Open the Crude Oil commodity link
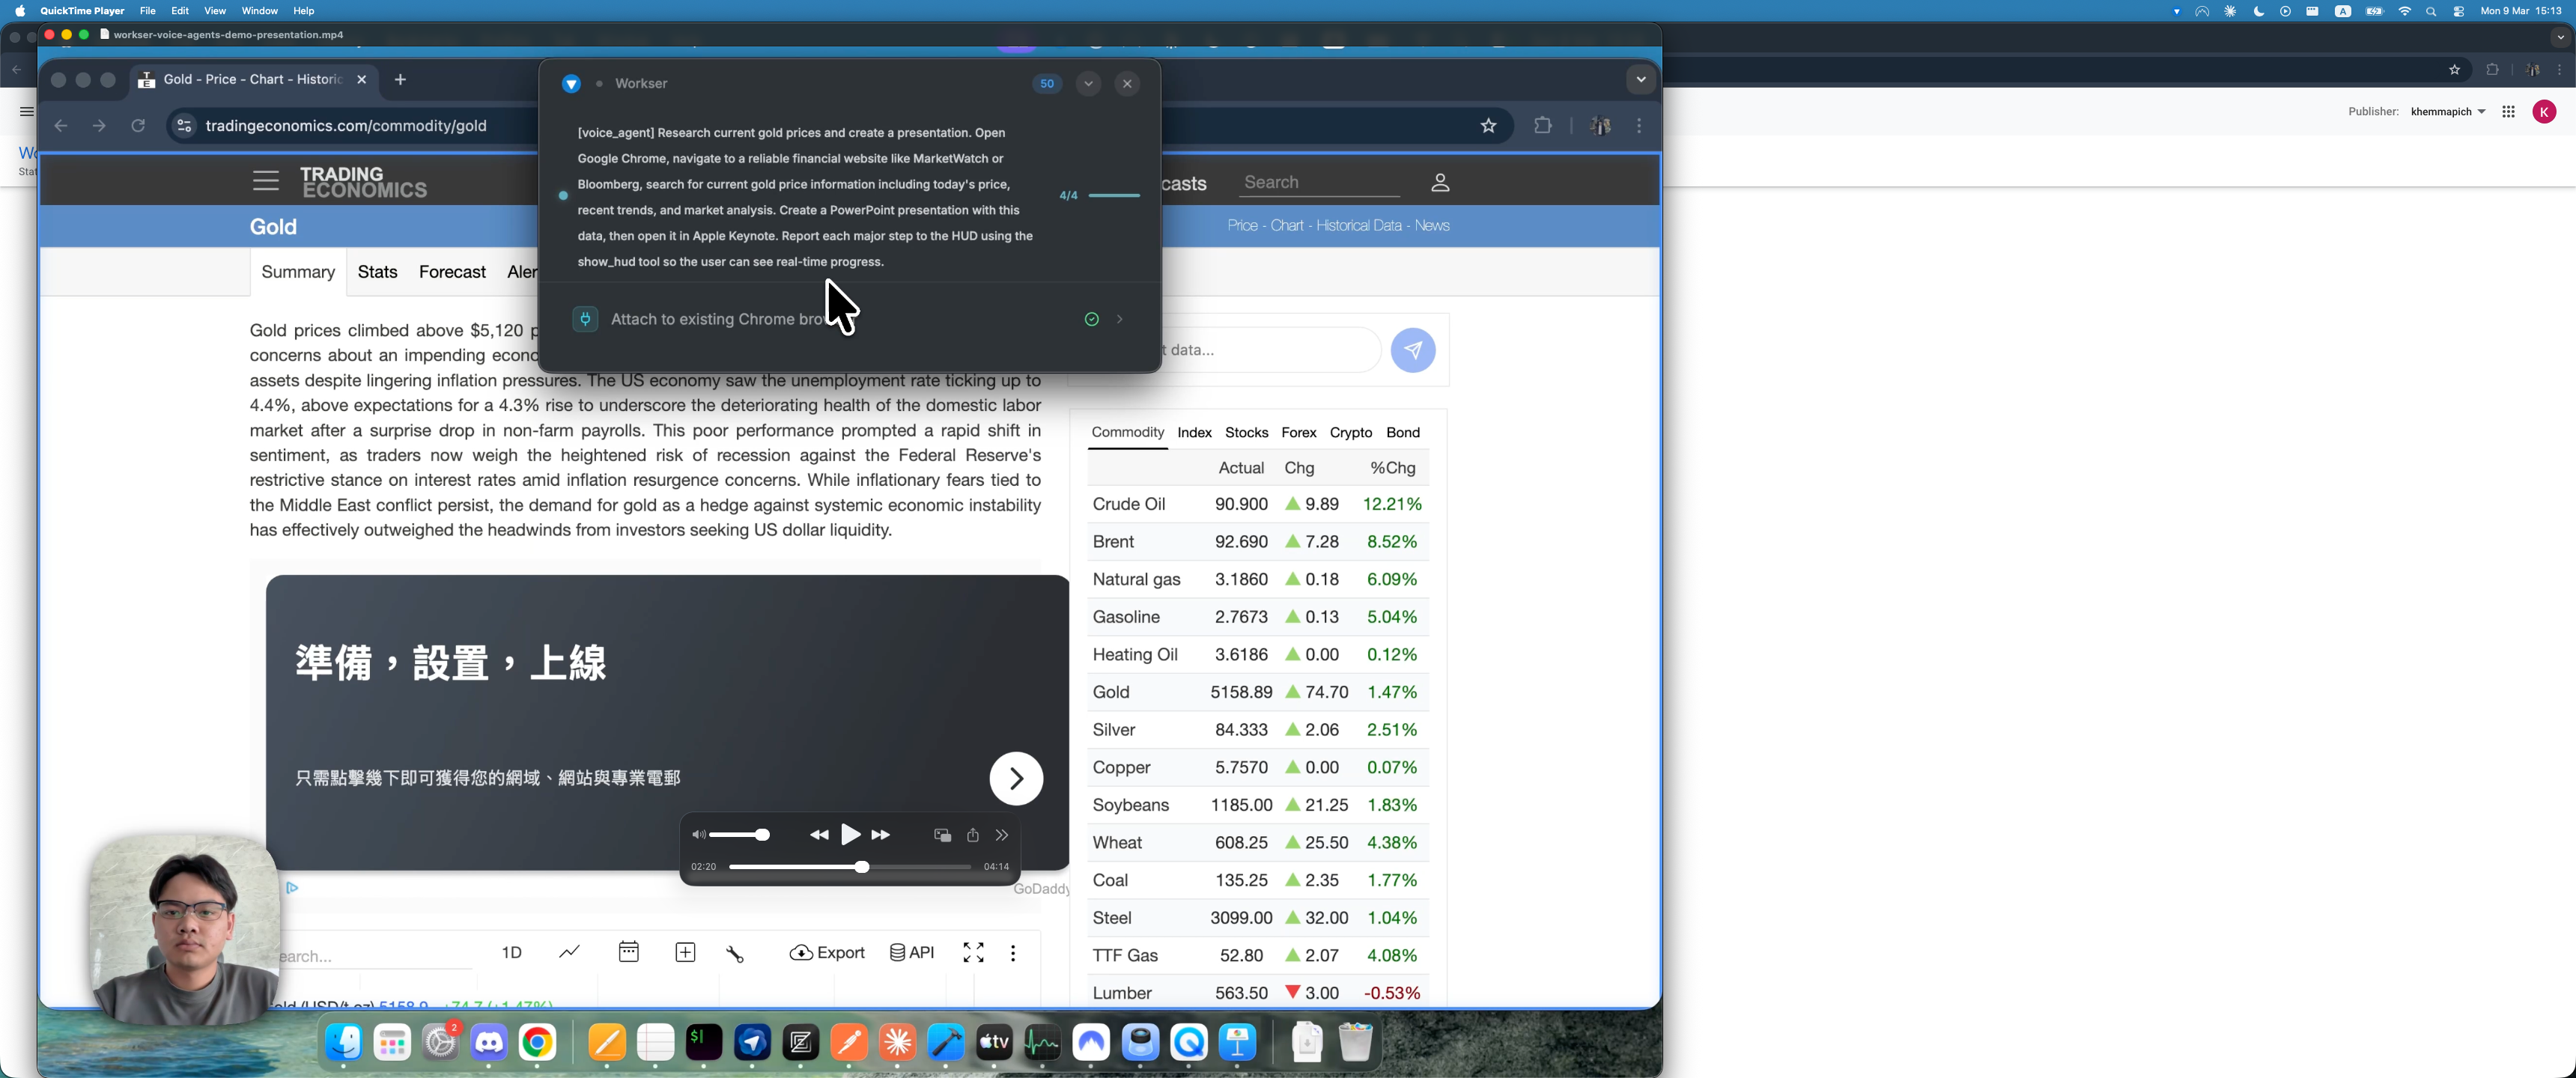This screenshot has height=1078, width=2576. point(1129,504)
